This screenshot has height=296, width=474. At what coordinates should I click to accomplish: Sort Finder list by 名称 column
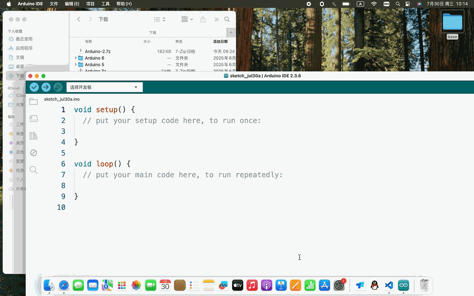point(88,42)
